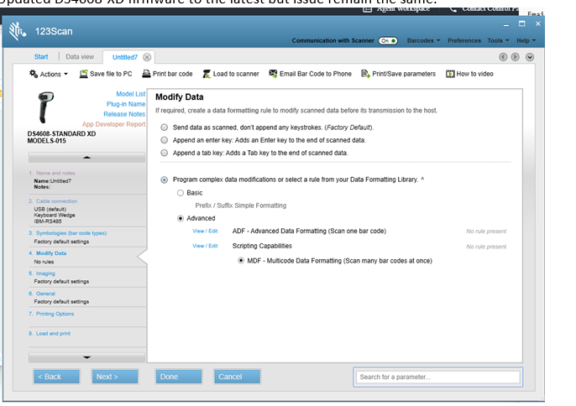Image resolution: width=576 pixels, height=406 pixels.
Task: Choose the Basic formatting radio button
Action: [x=181, y=193]
